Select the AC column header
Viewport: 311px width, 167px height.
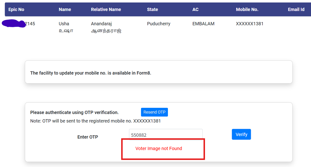[x=195, y=10]
